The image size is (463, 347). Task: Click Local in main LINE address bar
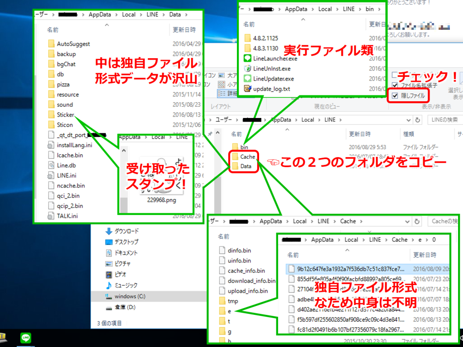pyautogui.click(x=307, y=120)
